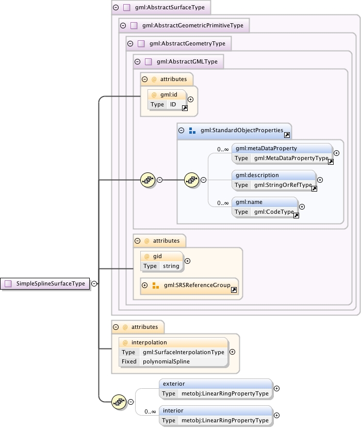The height and width of the screenshot is (428, 361).
Task: Click the string type value of gid
Action: tap(171, 266)
